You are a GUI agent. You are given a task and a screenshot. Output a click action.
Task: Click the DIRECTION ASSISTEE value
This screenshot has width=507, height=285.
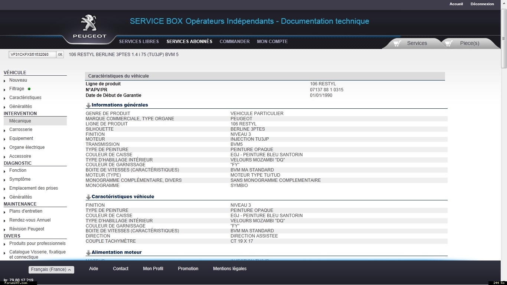[254, 236]
